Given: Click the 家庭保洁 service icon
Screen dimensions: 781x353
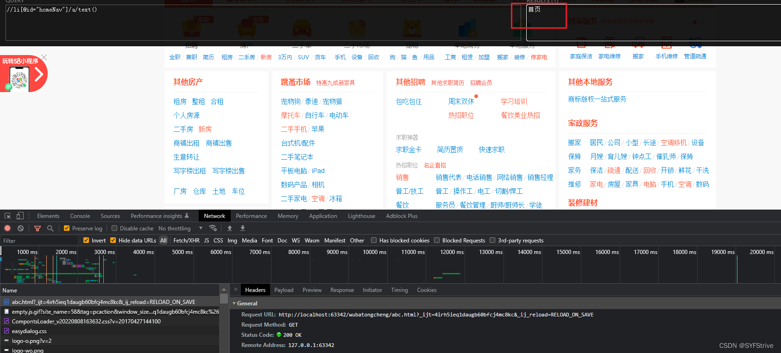Looking at the screenshot, I should (x=581, y=44).
